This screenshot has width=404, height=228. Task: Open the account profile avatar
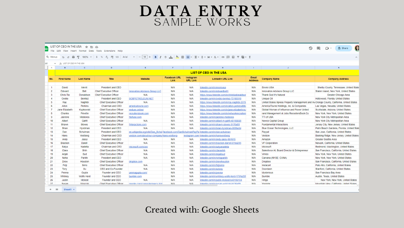pos(357,48)
